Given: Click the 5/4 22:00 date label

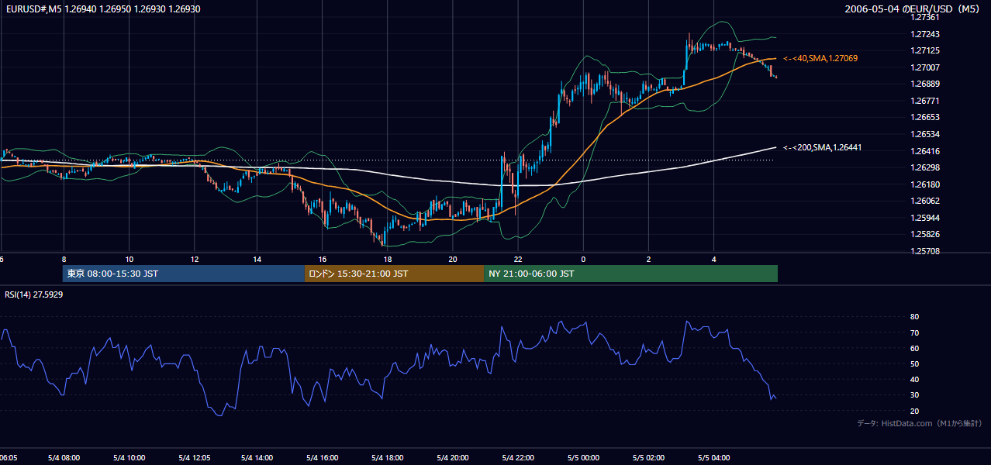Looking at the screenshot, I should click(518, 458).
